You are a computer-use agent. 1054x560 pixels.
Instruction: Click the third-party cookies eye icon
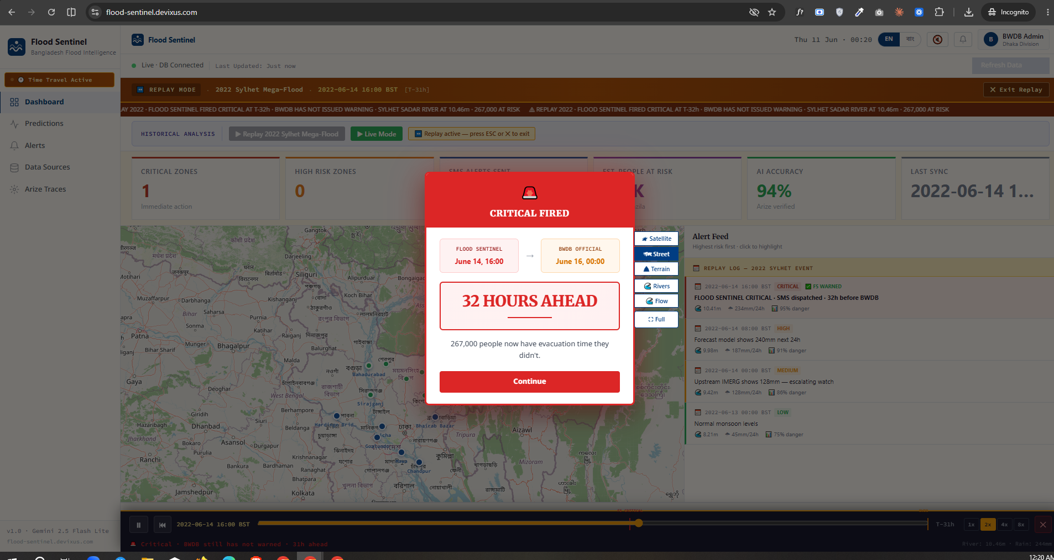[754, 12]
